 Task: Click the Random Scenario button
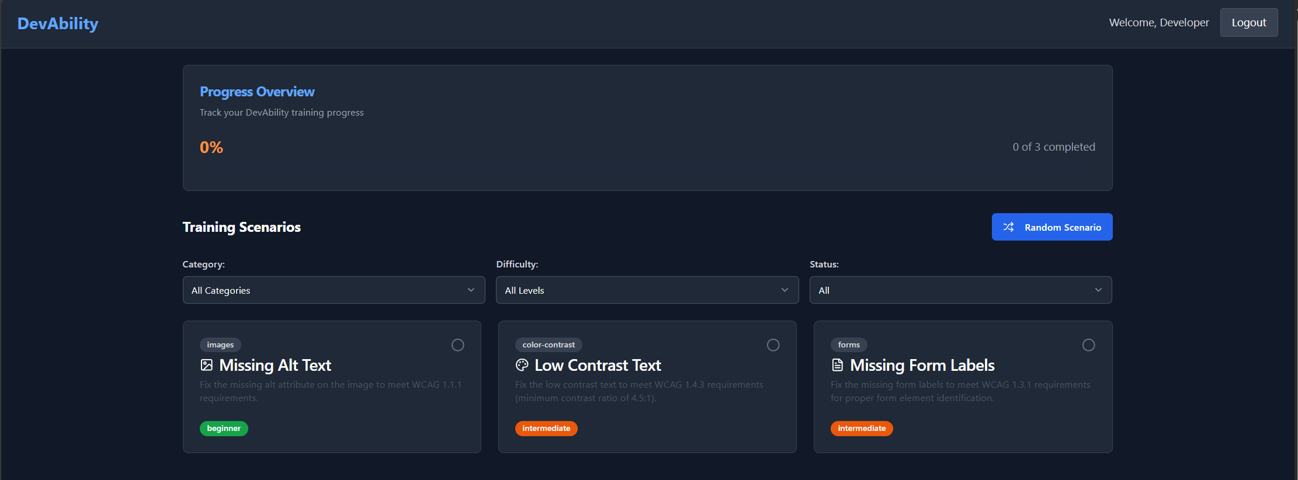(1051, 227)
